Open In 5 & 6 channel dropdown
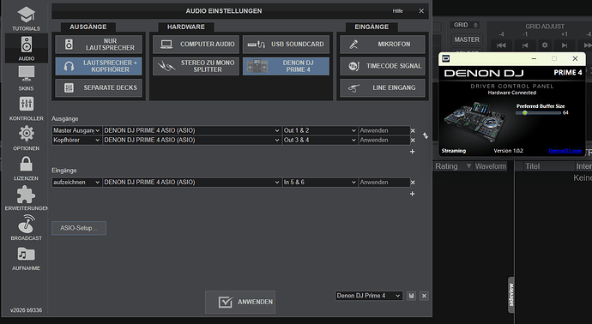 pyautogui.click(x=320, y=183)
